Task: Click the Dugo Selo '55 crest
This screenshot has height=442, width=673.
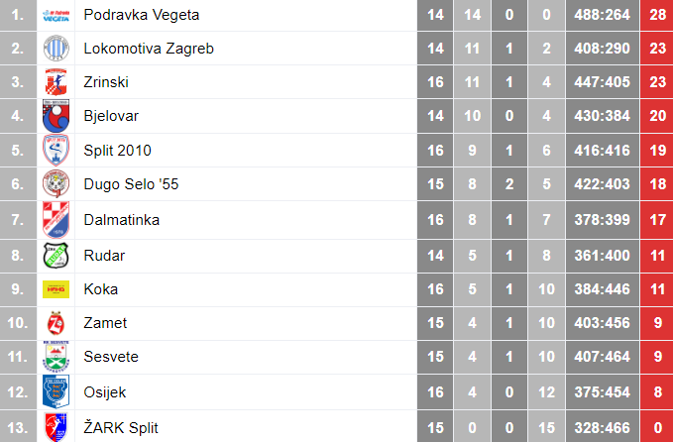Action: [x=56, y=185]
